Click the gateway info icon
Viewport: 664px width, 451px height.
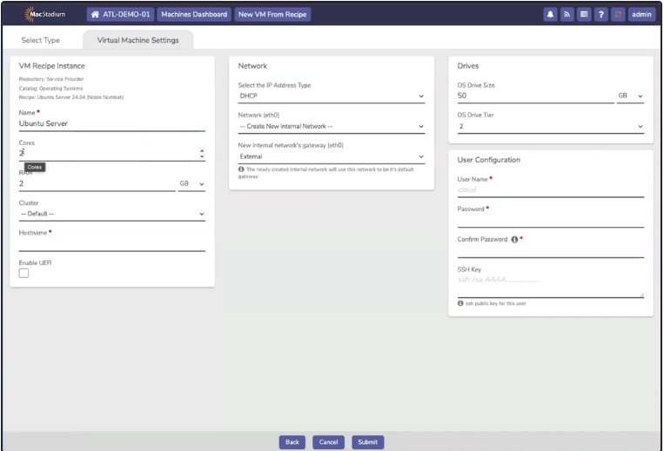click(x=241, y=169)
